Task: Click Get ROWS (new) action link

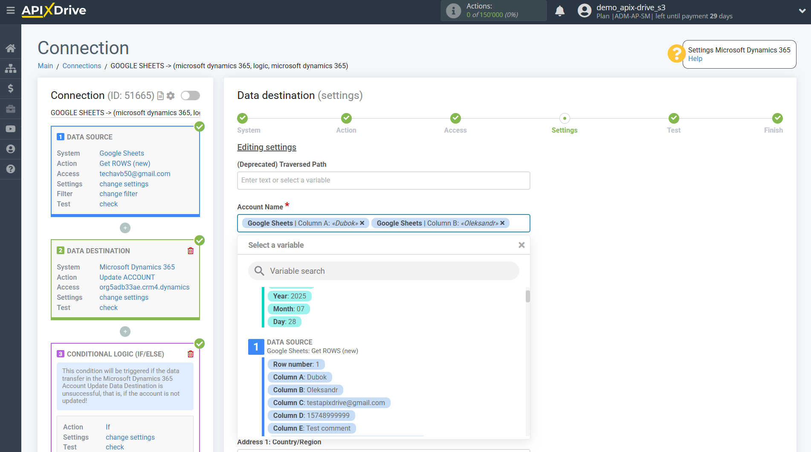Action: pyautogui.click(x=125, y=163)
